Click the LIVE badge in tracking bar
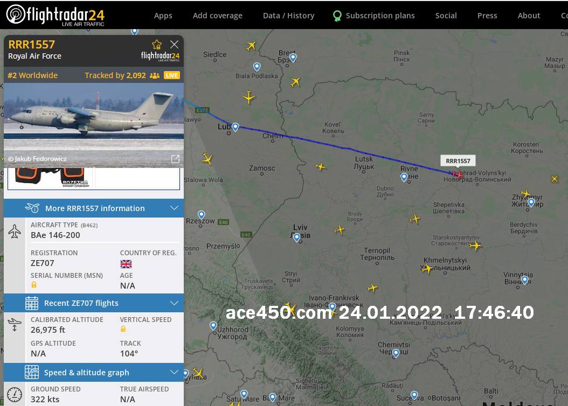This screenshot has width=568, height=406. [x=172, y=75]
